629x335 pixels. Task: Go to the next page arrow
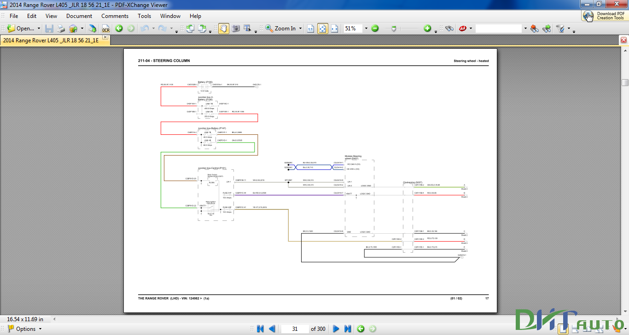pyautogui.click(x=336, y=329)
